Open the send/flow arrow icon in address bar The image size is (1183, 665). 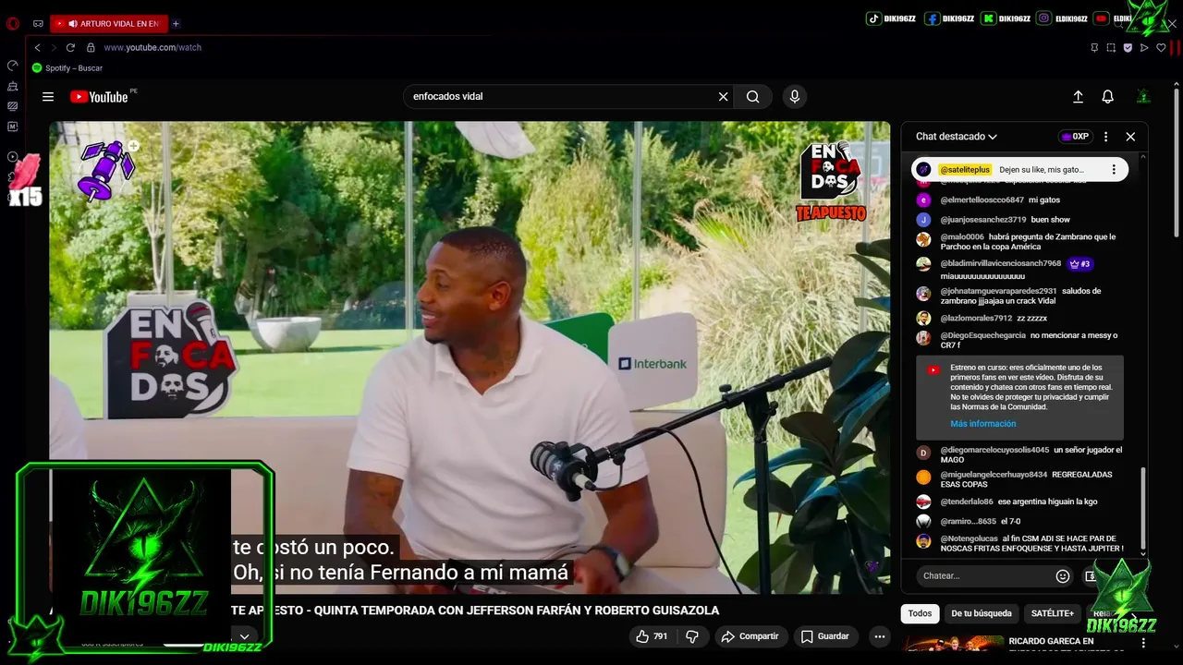point(1144,47)
